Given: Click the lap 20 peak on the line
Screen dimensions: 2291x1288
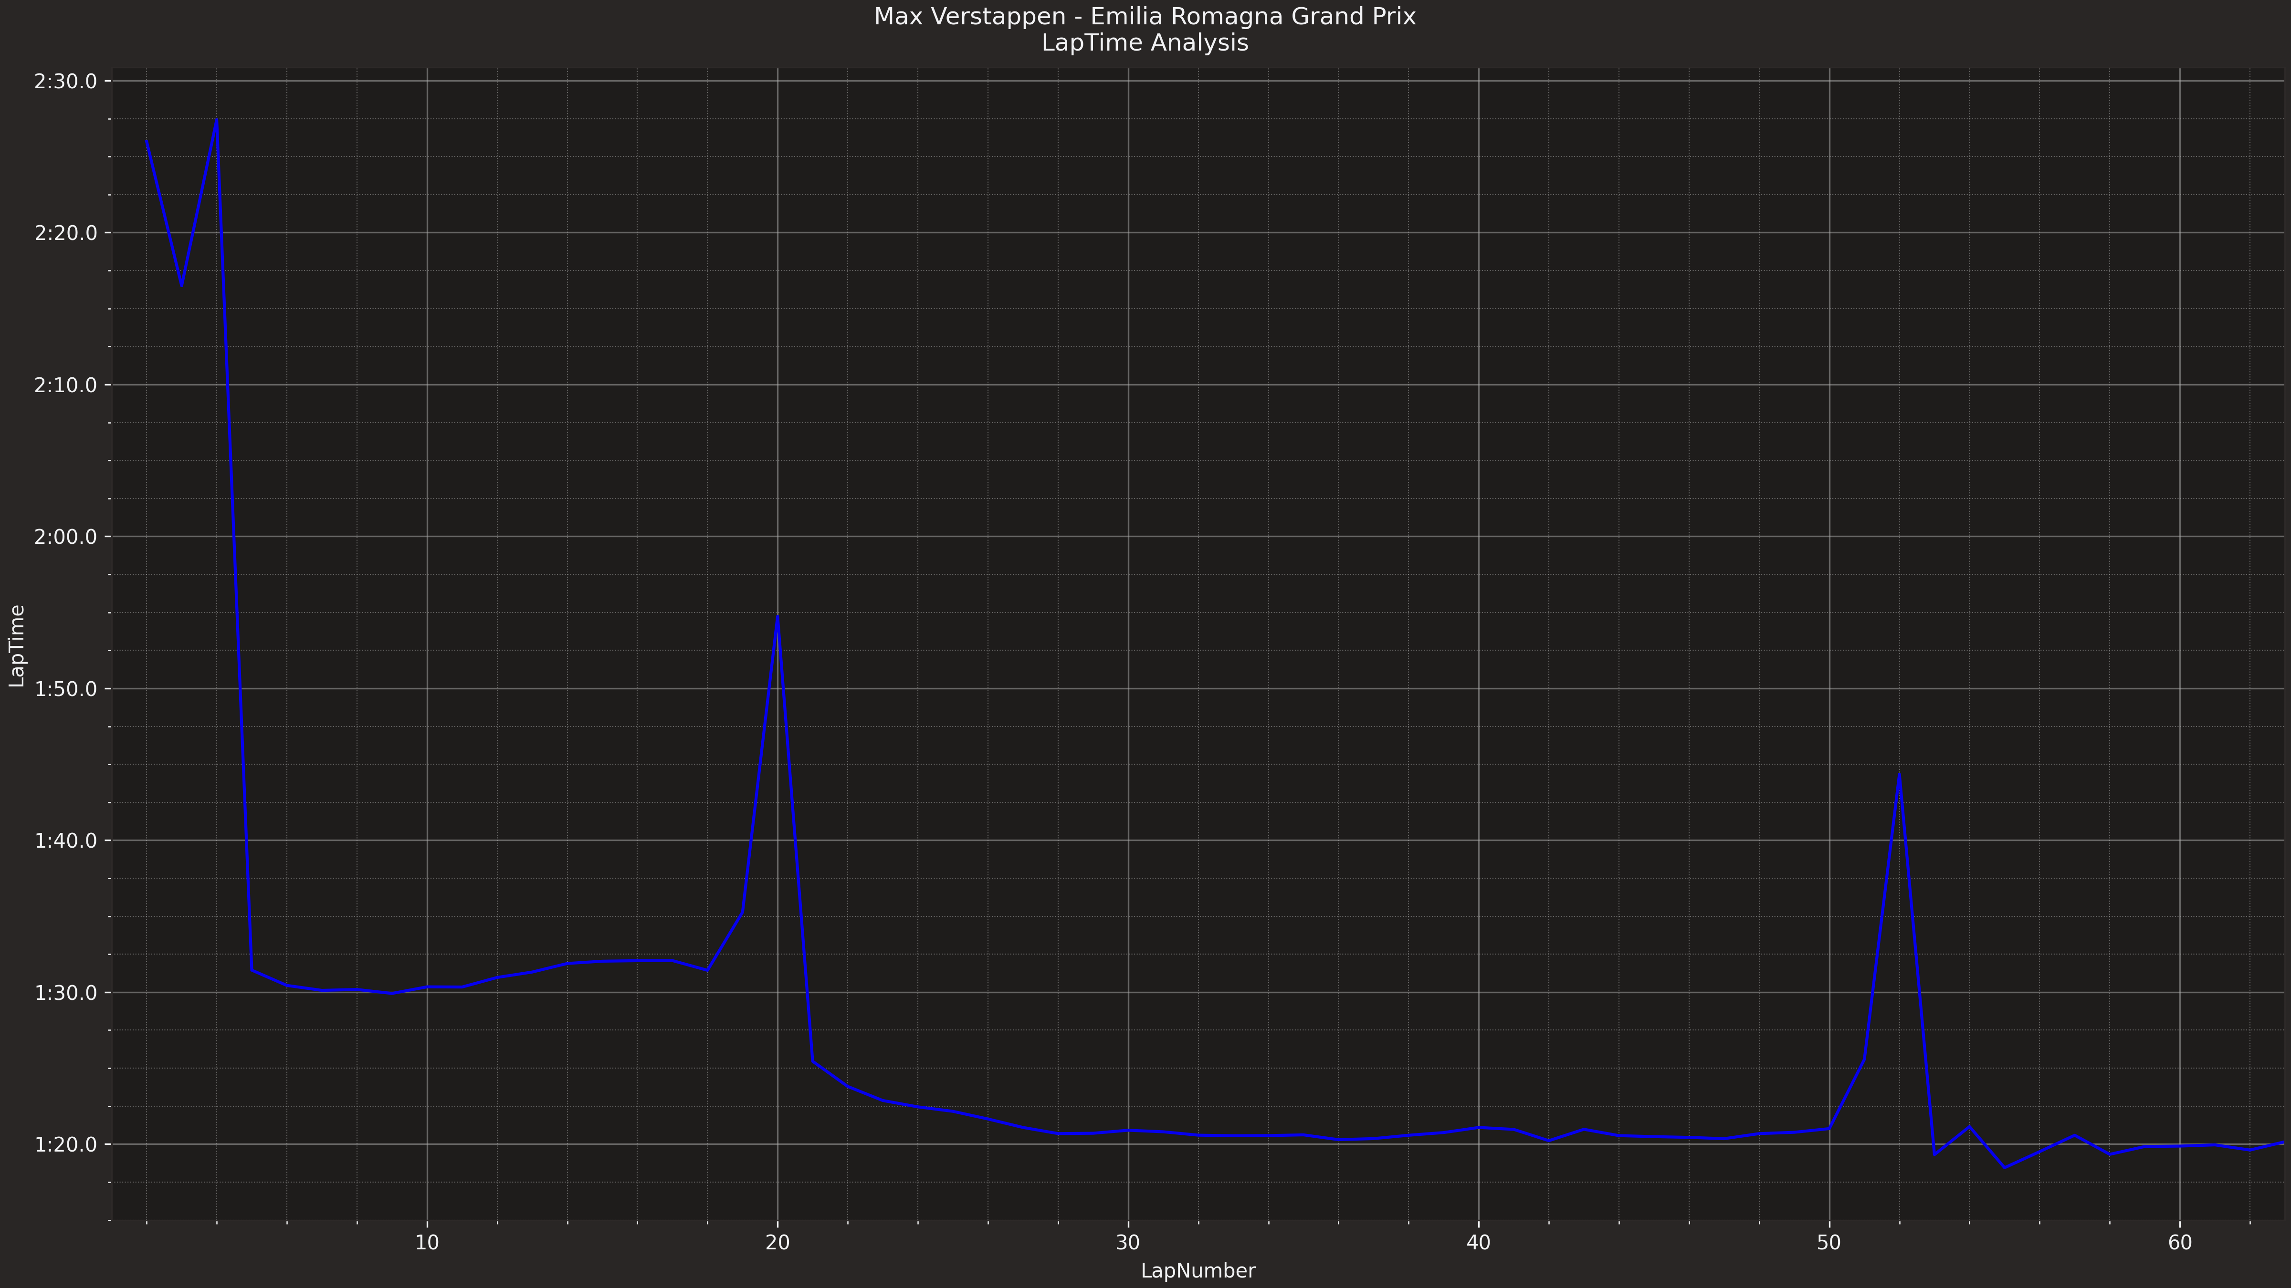Looking at the screenshot, I should click(x=778, y=617).
